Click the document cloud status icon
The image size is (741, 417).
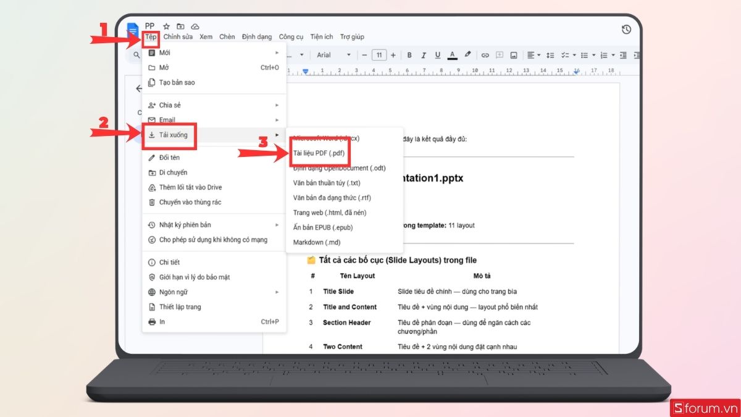pyautogui.click(x=195, y=26)
